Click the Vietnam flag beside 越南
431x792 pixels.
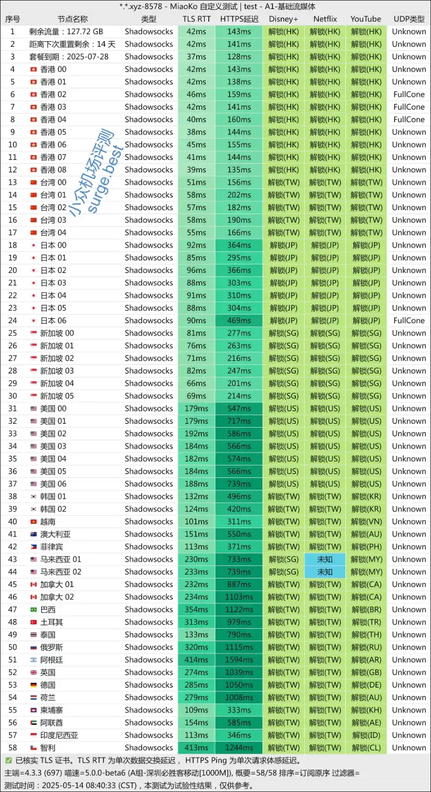(34, 522)
